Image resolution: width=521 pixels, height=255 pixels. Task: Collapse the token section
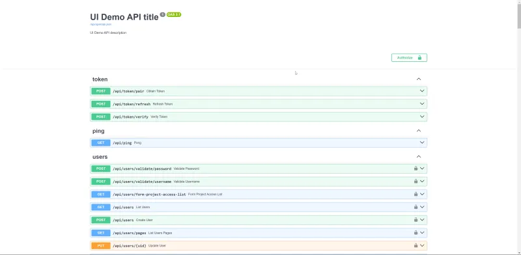pos(419,79)
